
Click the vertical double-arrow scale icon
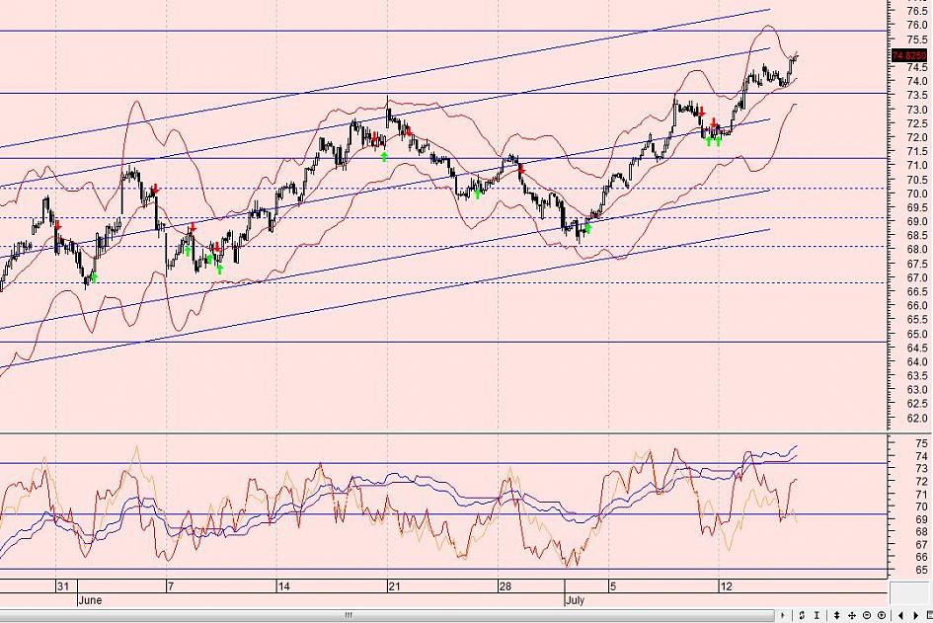coord(836,615)
